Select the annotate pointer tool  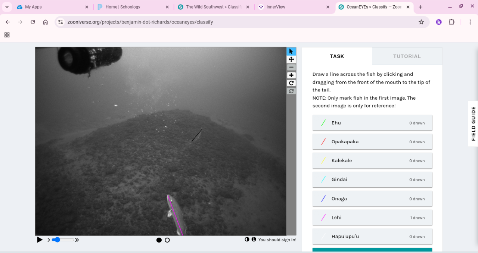click(291, 51)
